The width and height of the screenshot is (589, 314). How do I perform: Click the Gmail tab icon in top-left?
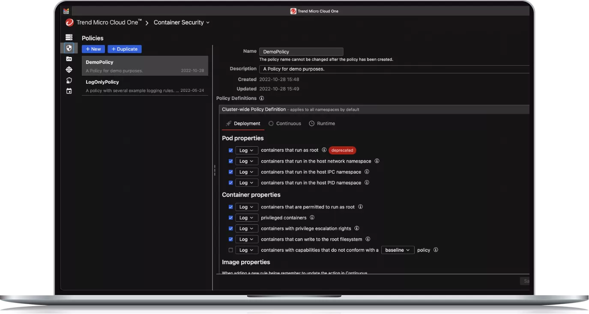click(66, 11)
